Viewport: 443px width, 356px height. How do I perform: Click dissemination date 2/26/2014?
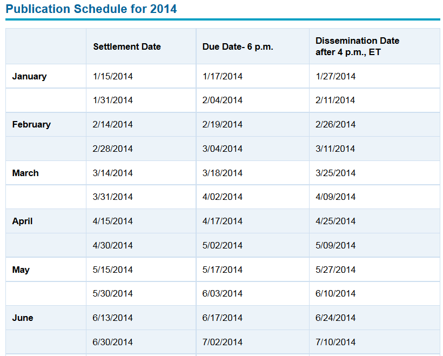pos(335,124)
